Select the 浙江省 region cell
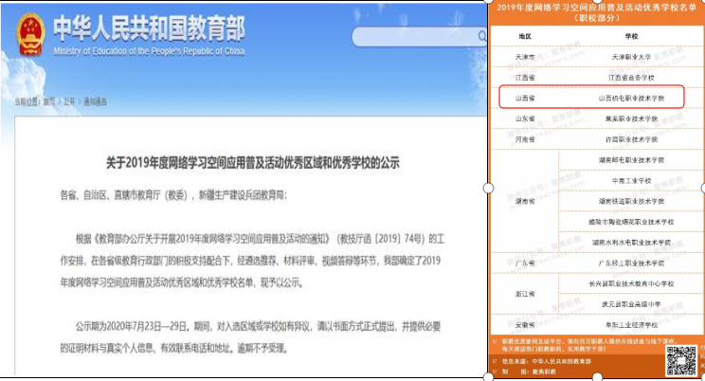The width and height of the screenshot is (705, 381). [525, 294]
